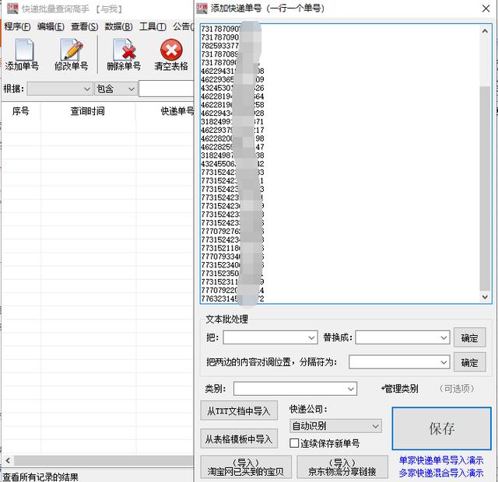The height and width of the screenshot is (482, 498).
Task: Open the 数据(B) menu
Action: [118, 26]
